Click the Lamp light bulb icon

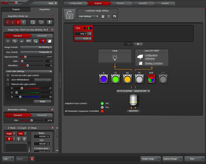click(115, 57)
